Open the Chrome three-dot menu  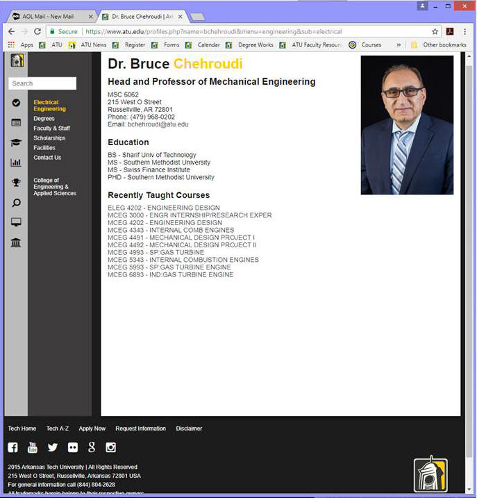(465, 31)
